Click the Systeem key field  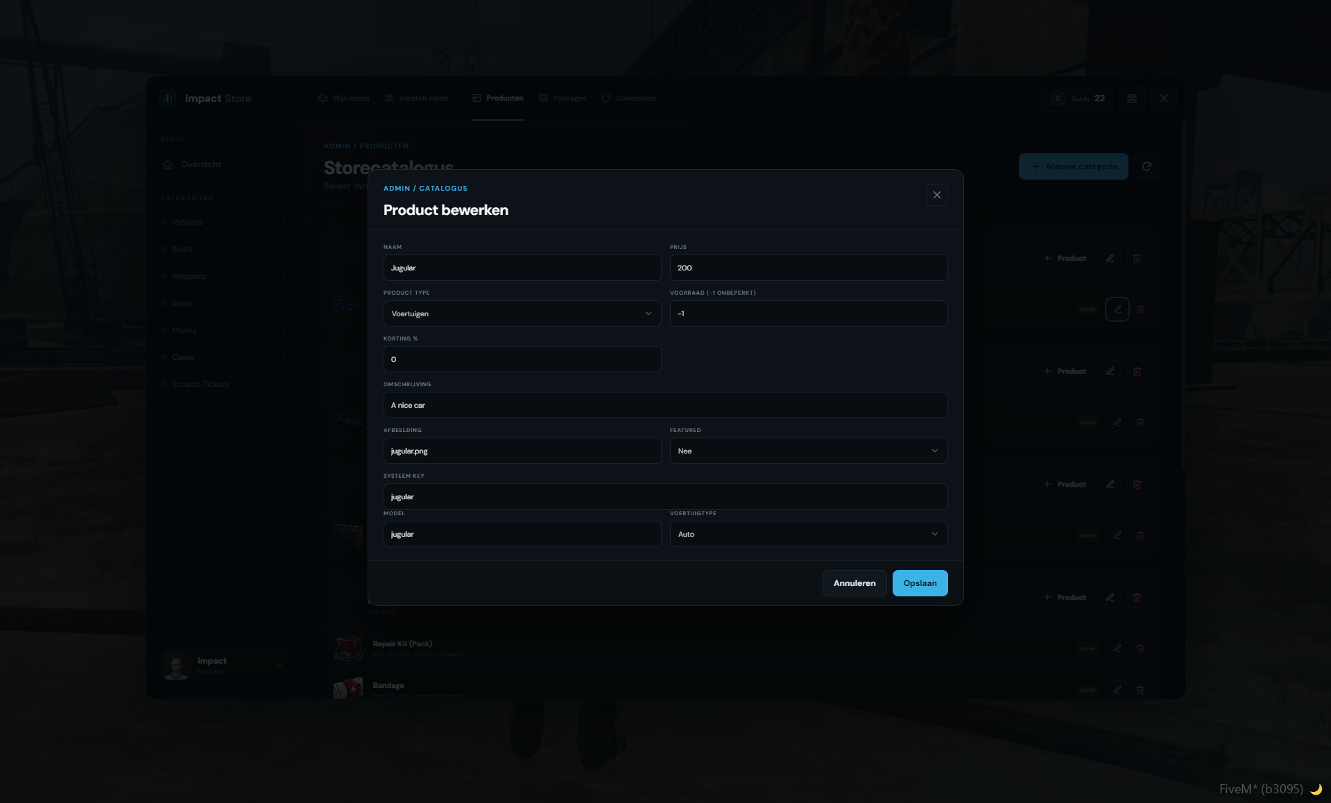[x=665, y=497]
